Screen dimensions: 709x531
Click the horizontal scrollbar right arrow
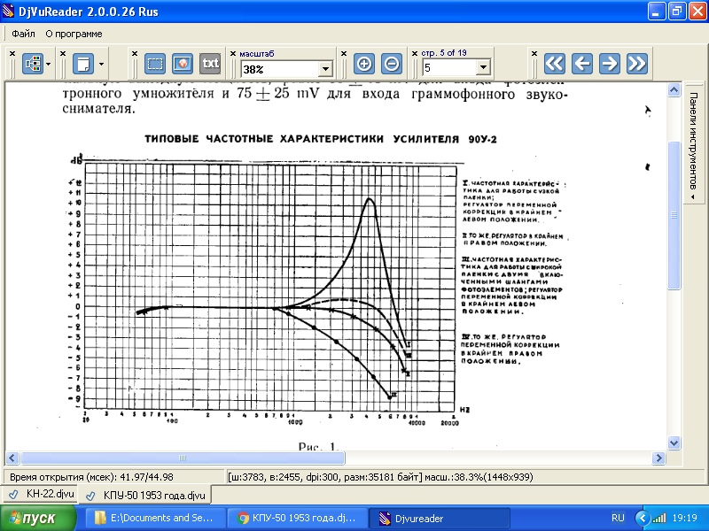tap(658, 458)
